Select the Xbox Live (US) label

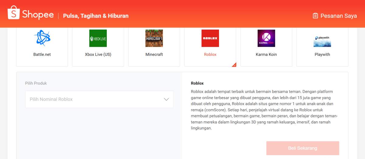98,55
